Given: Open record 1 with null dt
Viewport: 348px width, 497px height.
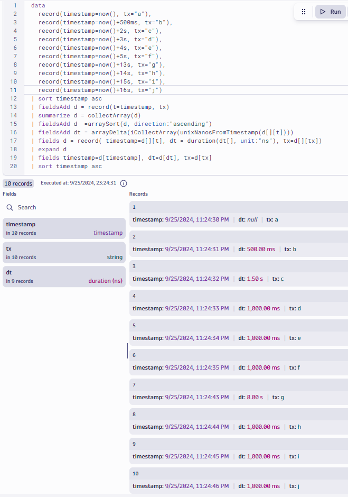Looking at the screenshot, I should pos(238,213).
